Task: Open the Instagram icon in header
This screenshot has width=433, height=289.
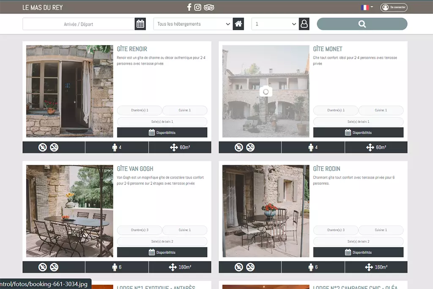Action: point(198,7)
